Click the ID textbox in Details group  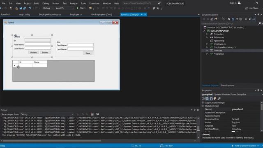(38, 40)
